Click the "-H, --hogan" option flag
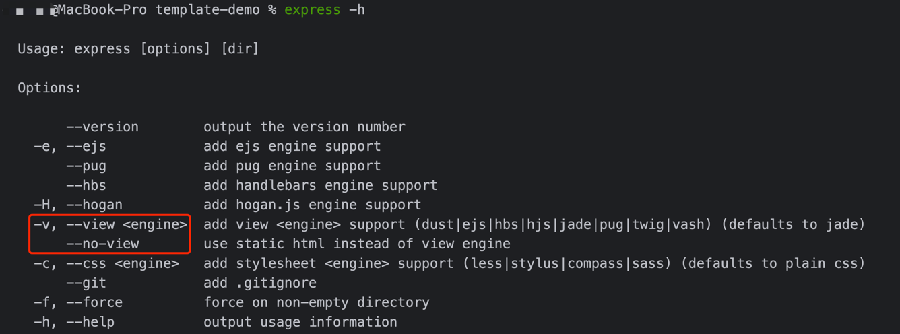Viewport: 900px width, 334px height. [x=78, y=205]
